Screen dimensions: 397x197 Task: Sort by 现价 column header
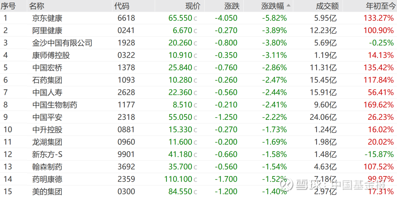tap(193, 6)
